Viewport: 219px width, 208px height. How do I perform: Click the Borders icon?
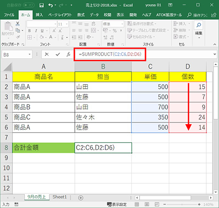(30, 37)
